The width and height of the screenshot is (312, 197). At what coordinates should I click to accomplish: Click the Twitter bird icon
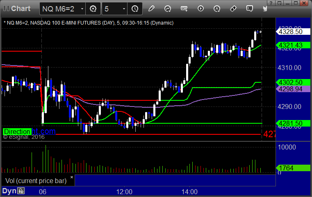pyautogui.click(x=265, y=9)
